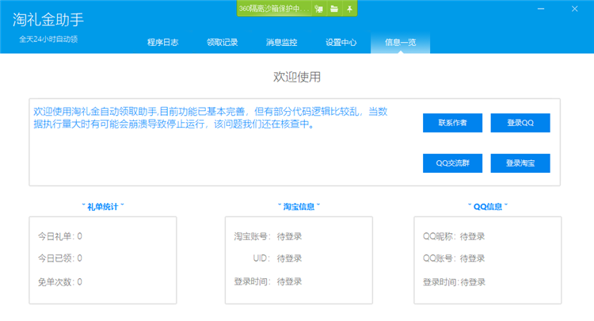Image resolution: width=594 pixels, height=321 pixels.
Task: Select the 信息一览 tab
Action: 401,42
